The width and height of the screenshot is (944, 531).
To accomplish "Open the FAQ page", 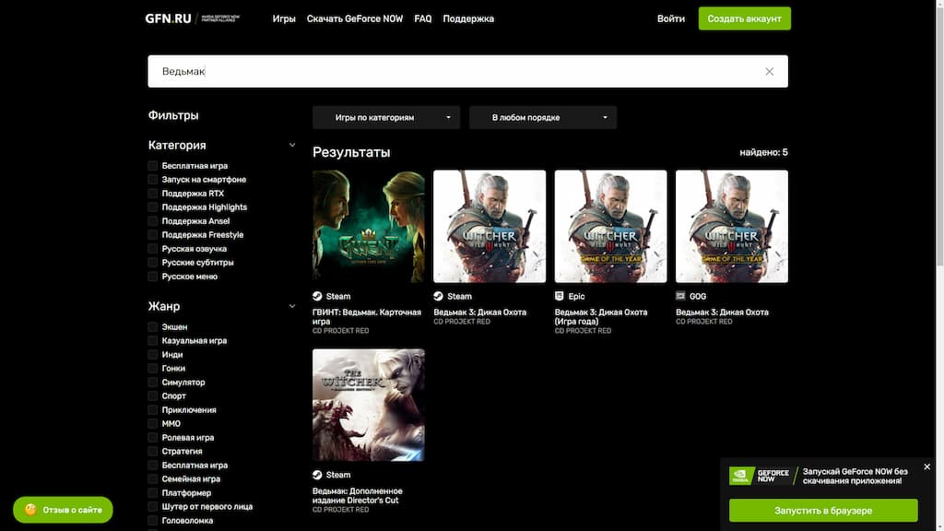I will click(422, 18).
